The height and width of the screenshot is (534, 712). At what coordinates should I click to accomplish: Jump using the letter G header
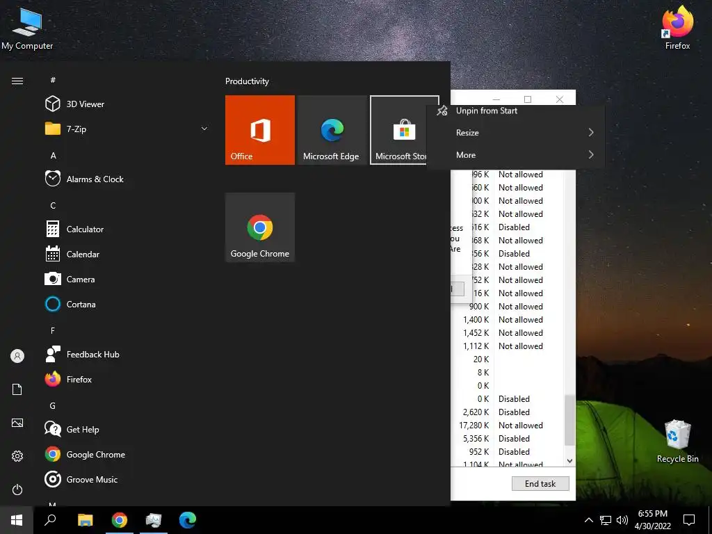[x=53, y=406]
